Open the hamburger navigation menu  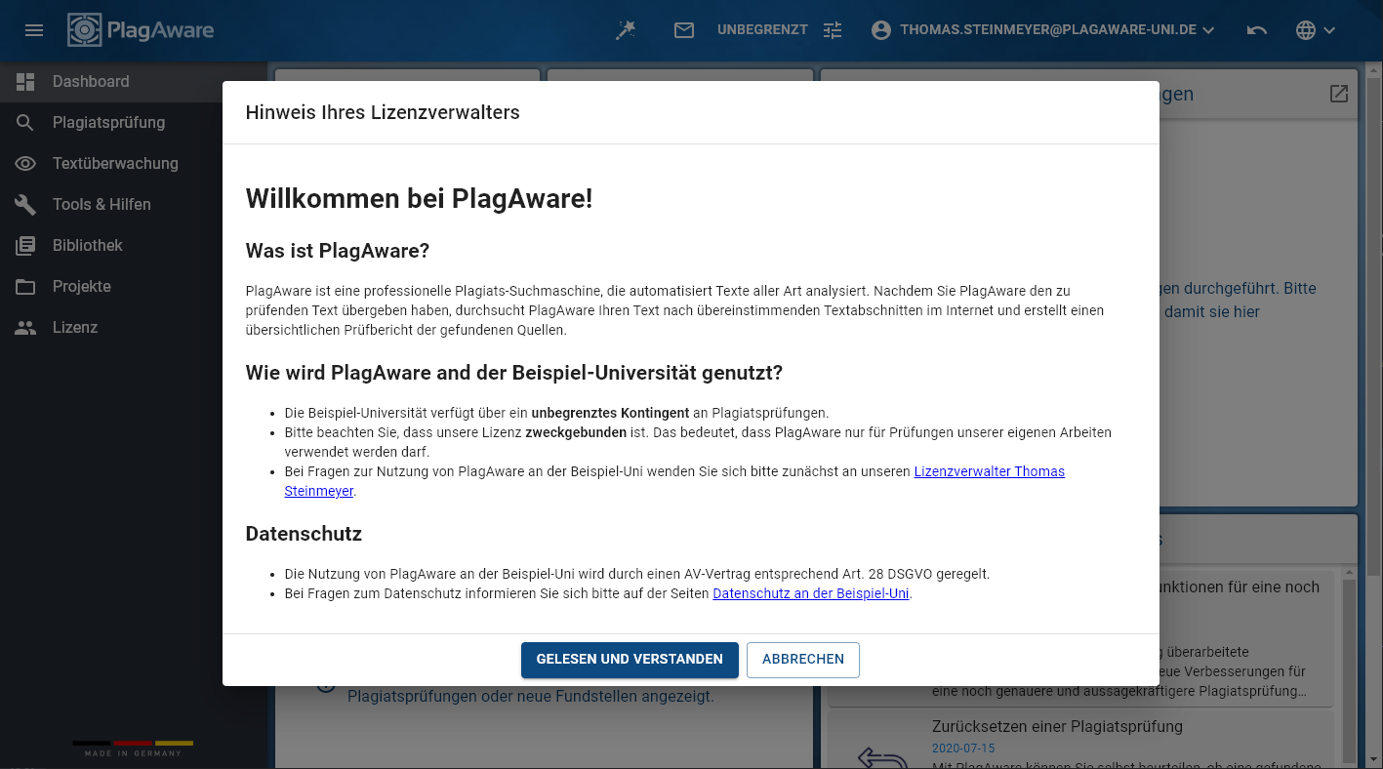coord(34,30)
